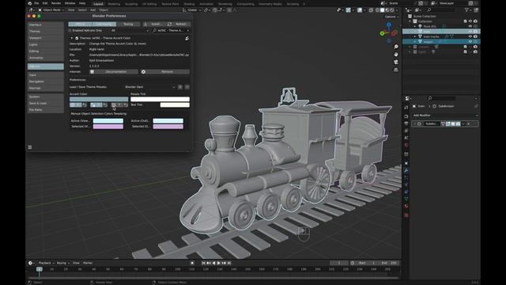Expand the Subdivision modifier panel

coord(414,123)
